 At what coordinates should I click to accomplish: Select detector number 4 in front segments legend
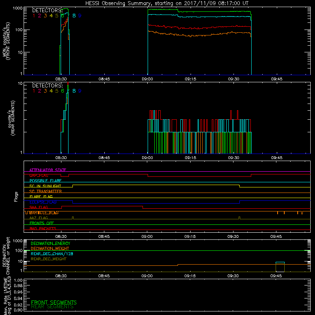coord(51,16)
